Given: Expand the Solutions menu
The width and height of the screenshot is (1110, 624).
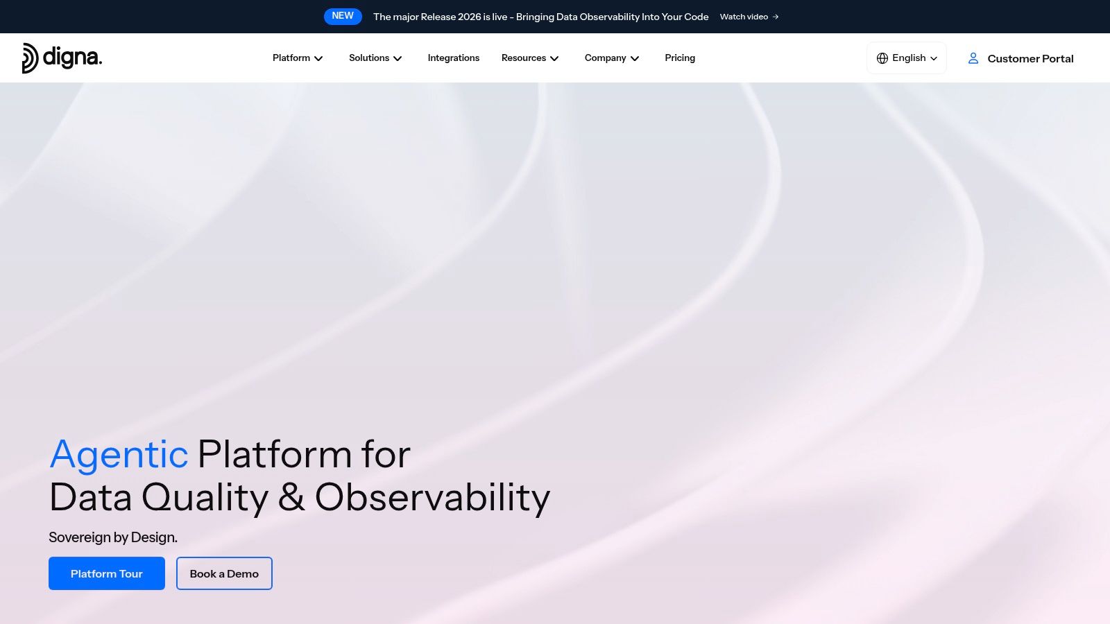Looking at the screenshot, I should [x=375, y=58].
